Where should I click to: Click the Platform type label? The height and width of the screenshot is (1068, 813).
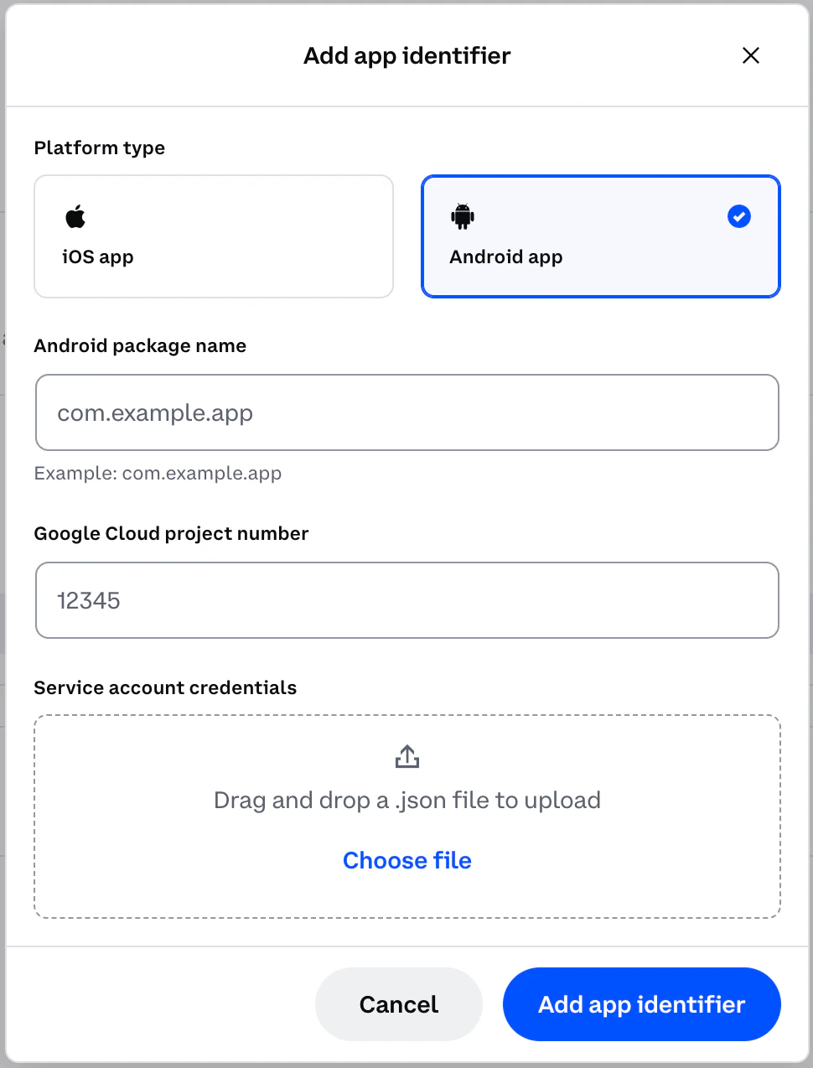99,148
